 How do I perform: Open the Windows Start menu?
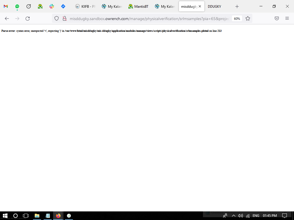(x=5, y=216)
